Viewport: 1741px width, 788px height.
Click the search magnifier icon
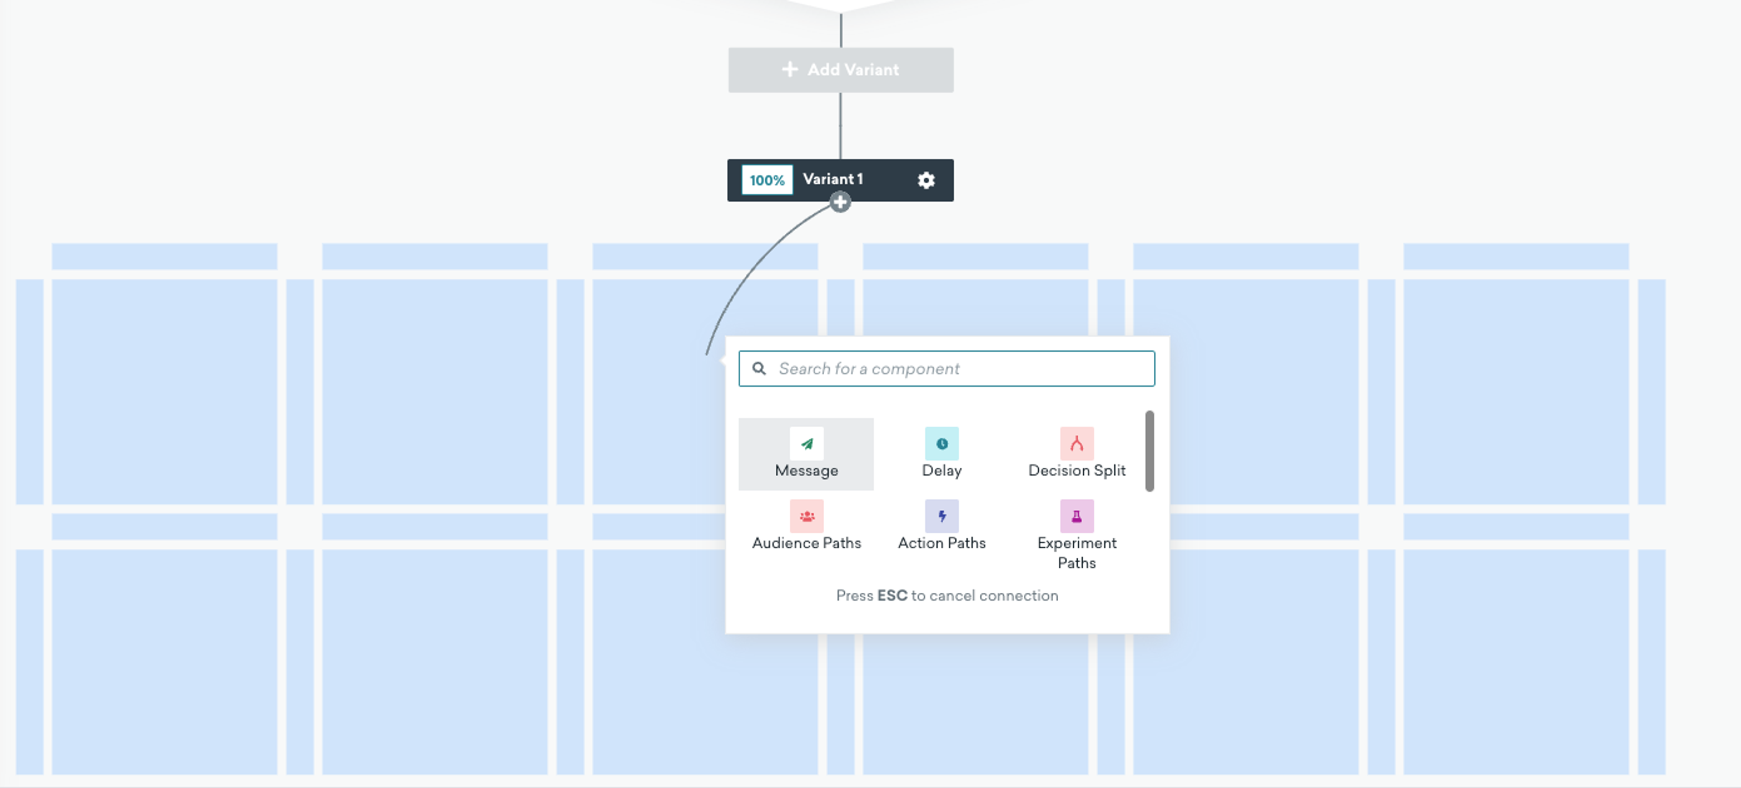click(759, 369)
